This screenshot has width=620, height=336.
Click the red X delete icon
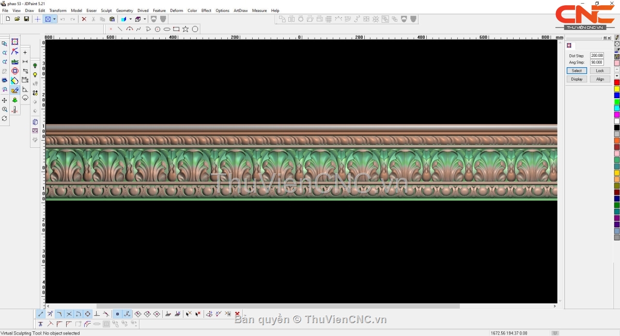coord(84,19)
